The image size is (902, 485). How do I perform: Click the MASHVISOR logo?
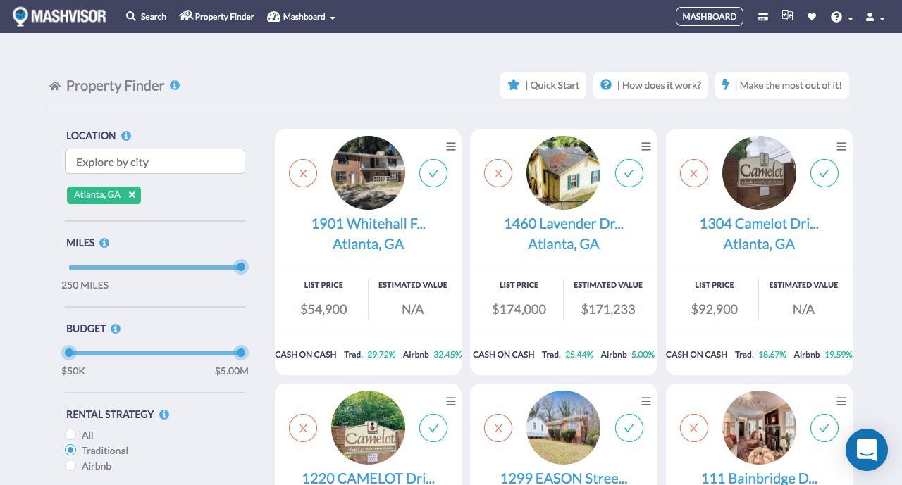pyautogui.click(x=60, y=15)
